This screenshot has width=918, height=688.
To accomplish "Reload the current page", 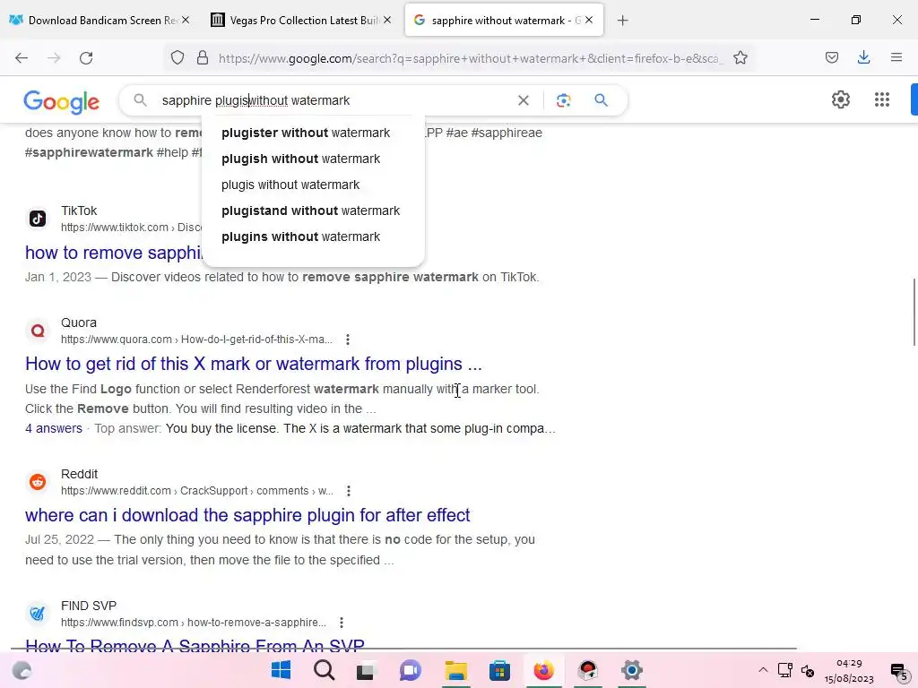I will click(x=86, y=58).
